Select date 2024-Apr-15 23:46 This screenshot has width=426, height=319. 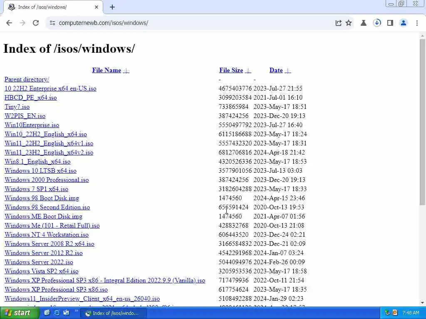[x=279, y=198]
